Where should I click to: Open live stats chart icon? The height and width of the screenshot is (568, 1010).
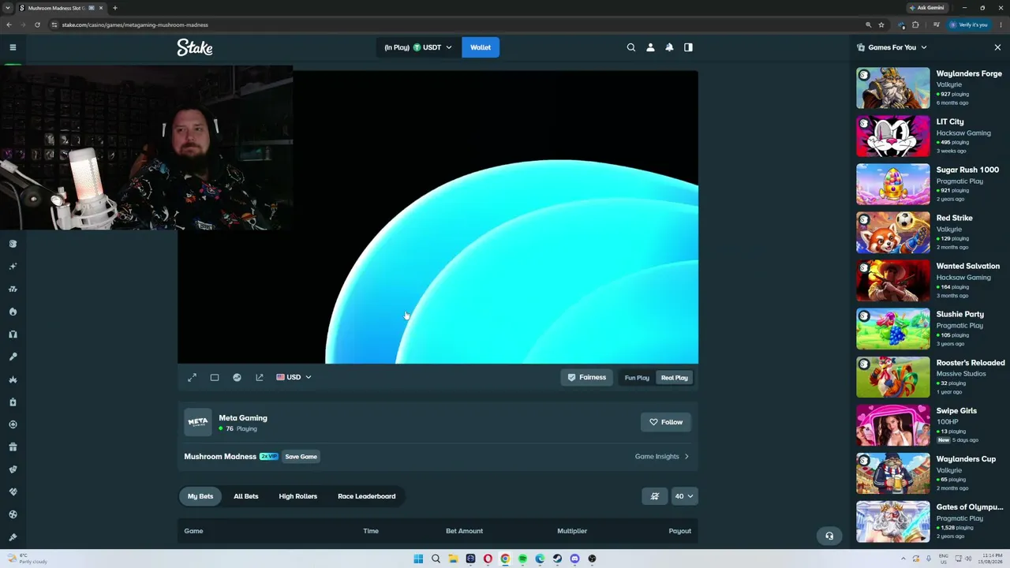[237, 378]
